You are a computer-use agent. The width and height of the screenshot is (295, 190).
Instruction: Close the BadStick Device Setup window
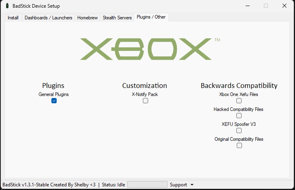pos(284,6)
